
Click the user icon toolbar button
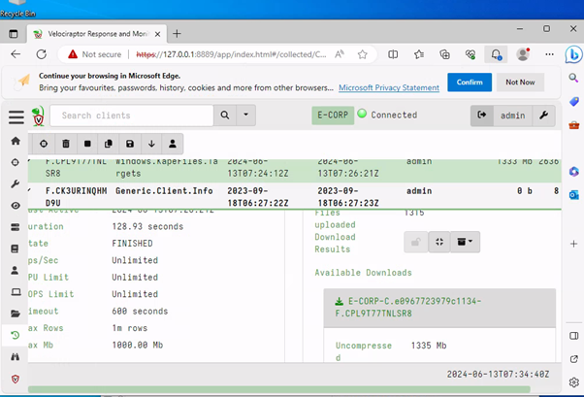click(x=173, y=144)
